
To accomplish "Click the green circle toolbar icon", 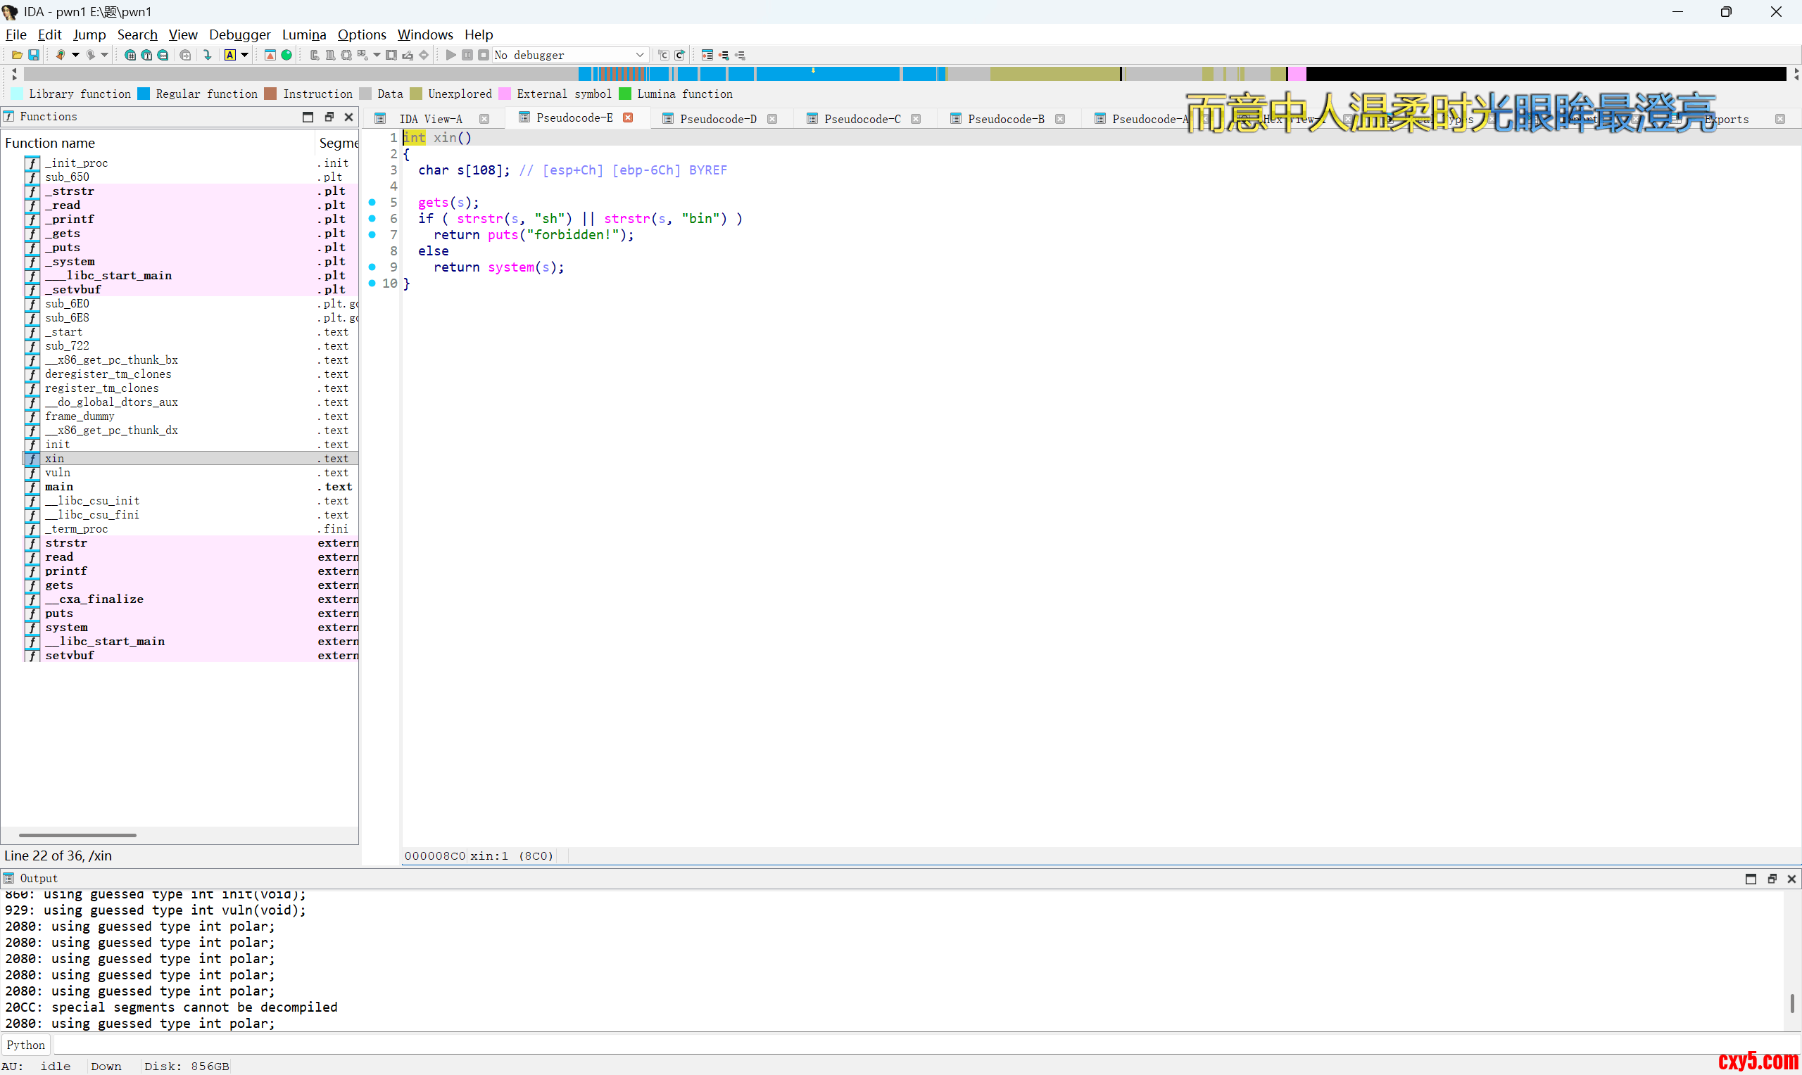I will 287,55.
